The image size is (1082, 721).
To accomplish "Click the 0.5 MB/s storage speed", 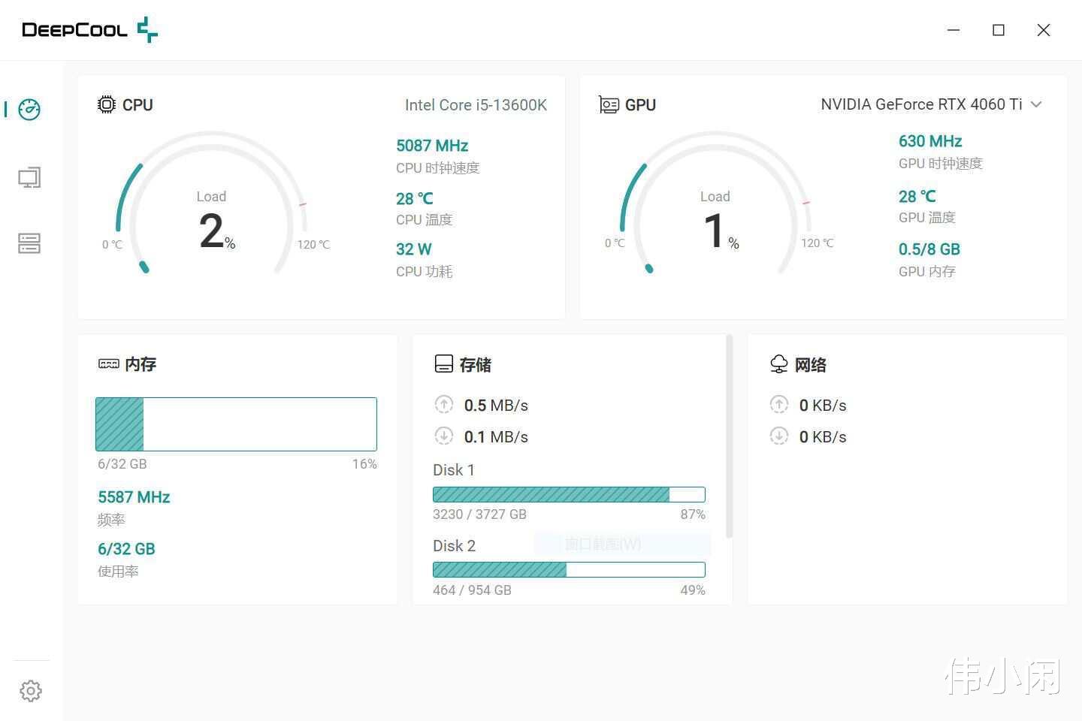I will (x=496, y=406).
